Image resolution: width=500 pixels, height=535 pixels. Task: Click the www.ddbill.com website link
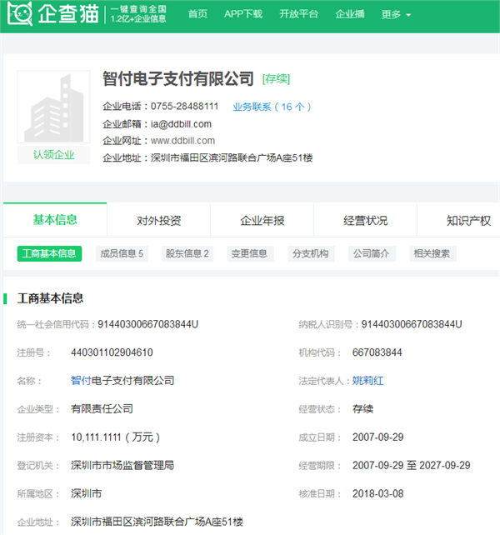coord(182,141)
